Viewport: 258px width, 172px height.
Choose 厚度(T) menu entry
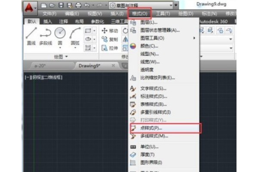(x=164, y=154)
